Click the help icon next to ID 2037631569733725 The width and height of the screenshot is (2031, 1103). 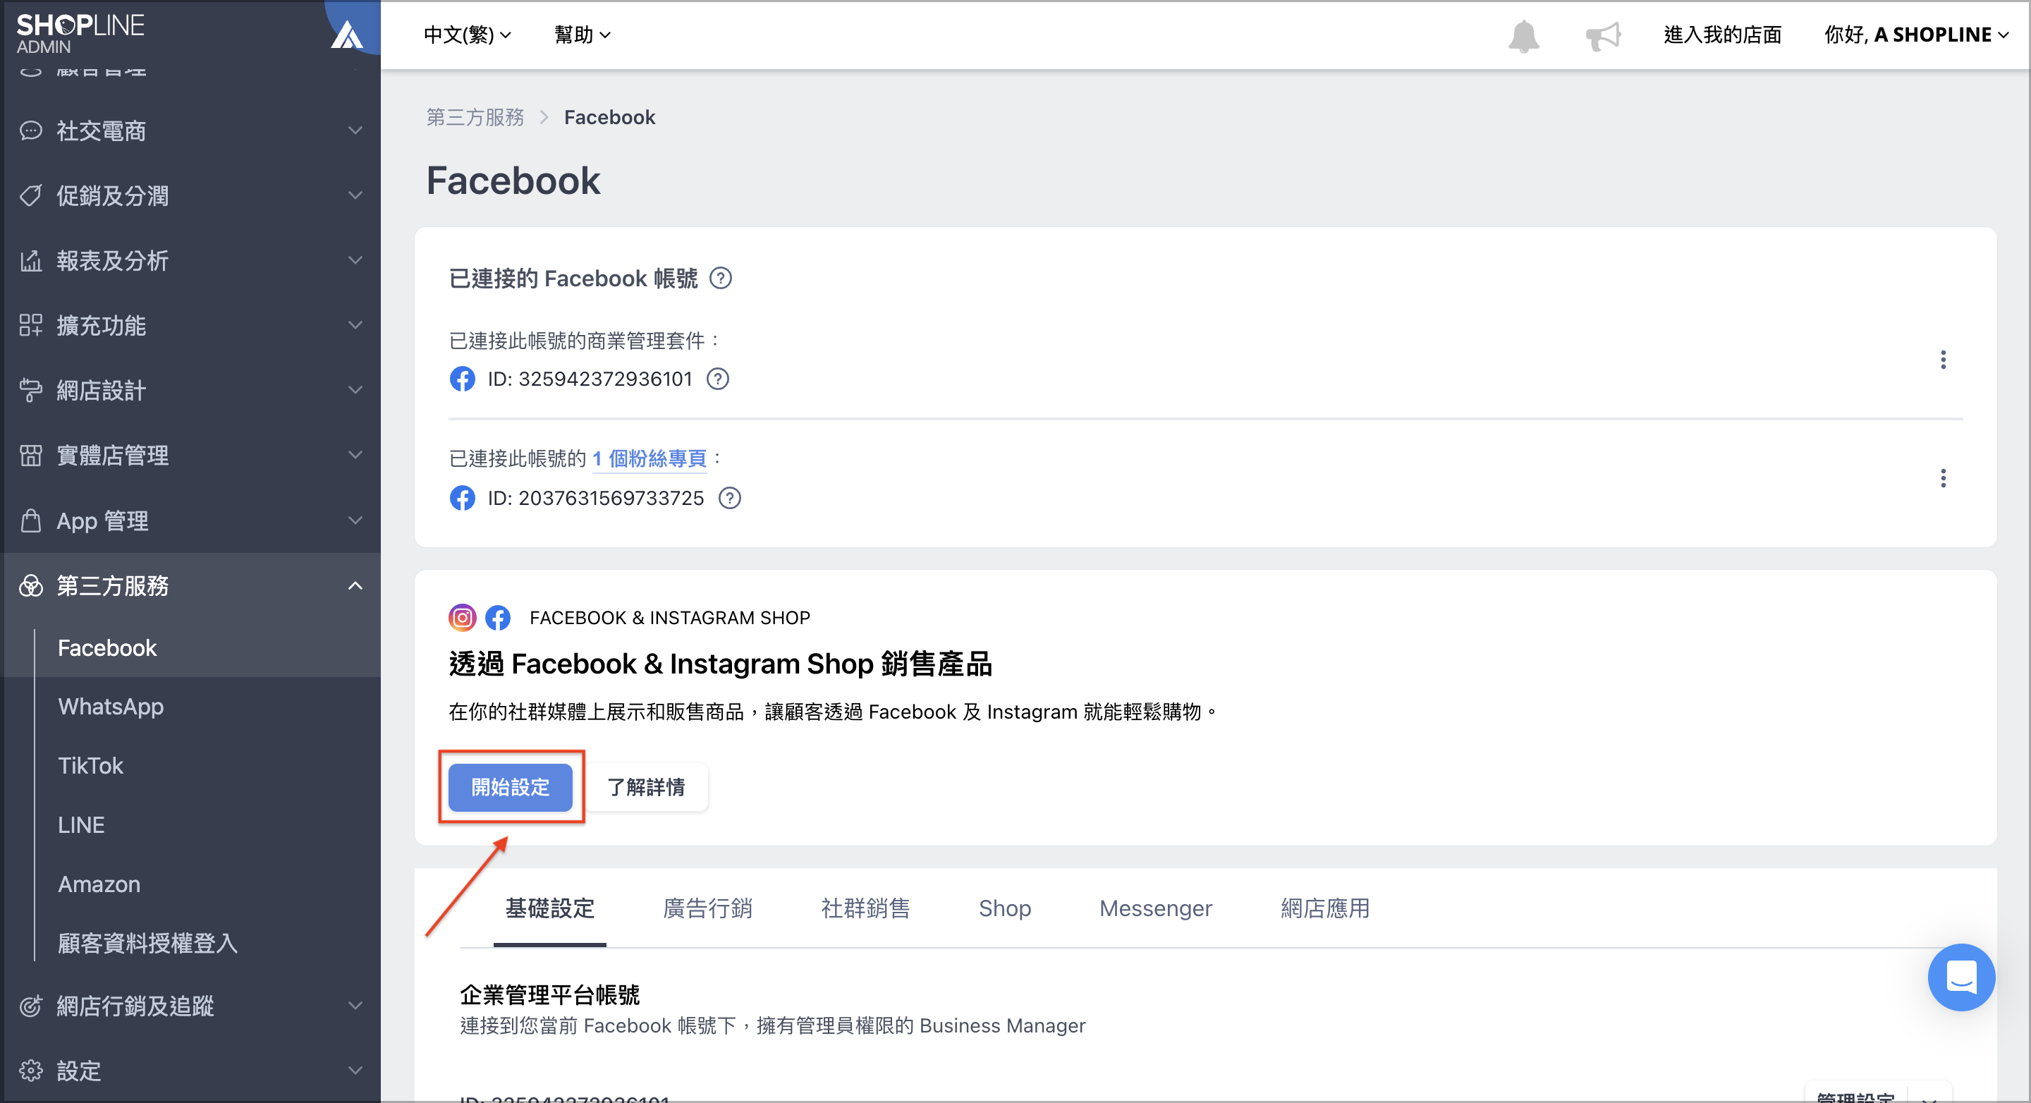pyautogui.click(x=730, y=499)
